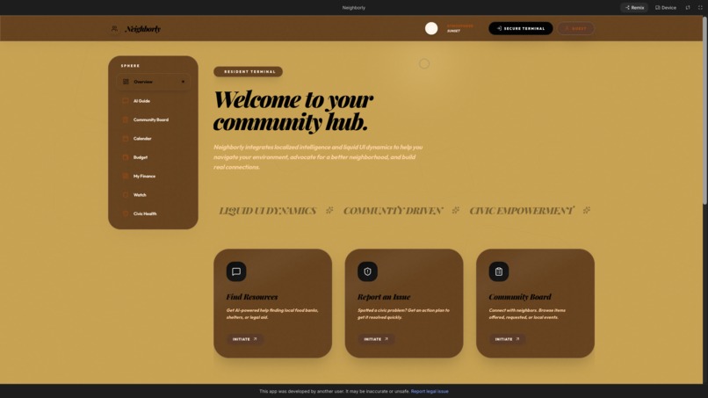Click the Device button in top bar
Image resolution: width=708 pixels, height=398 pixels.
(x=666, y=8)
